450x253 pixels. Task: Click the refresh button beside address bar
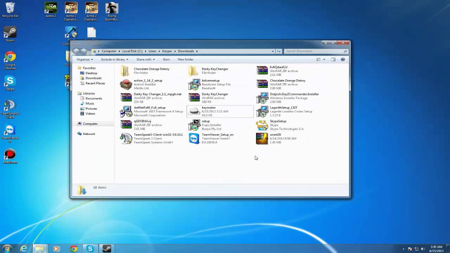(x=279, y=51)
